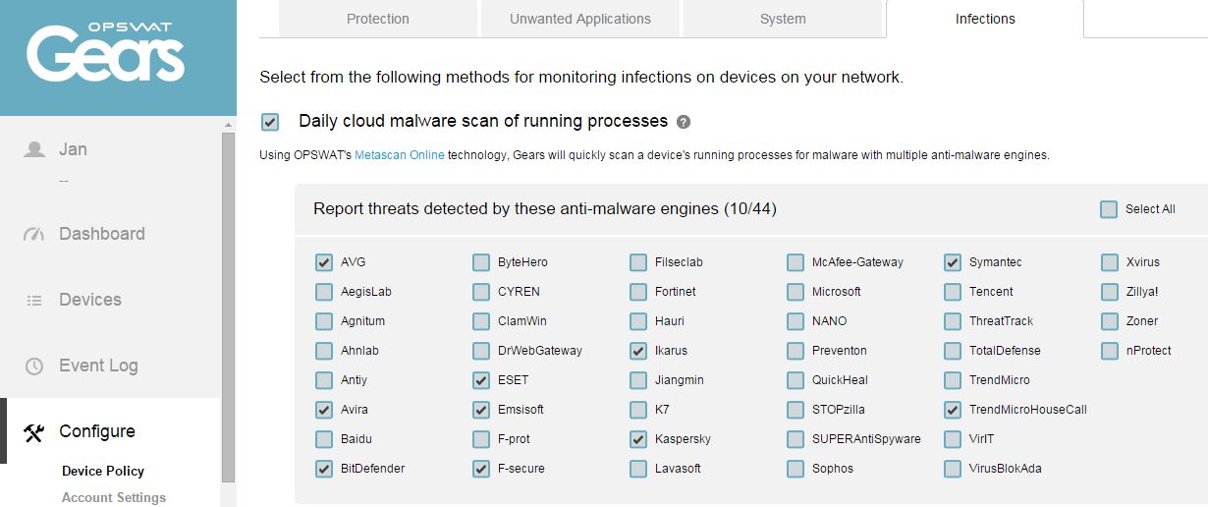Viewport: 1208px width, 507px height.
Task: Enable the Ahnlab engine
Action: 324,351
